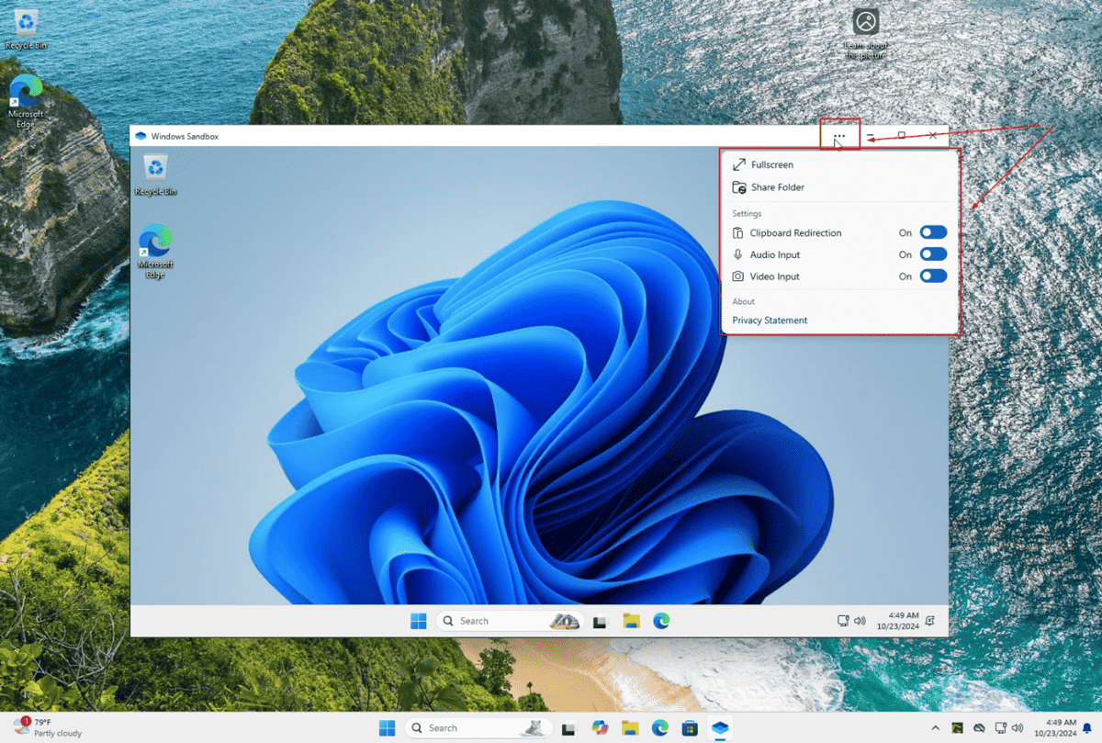Choose Share Folder in the menu
The image size is (1102, 743).
coord(777,187)
